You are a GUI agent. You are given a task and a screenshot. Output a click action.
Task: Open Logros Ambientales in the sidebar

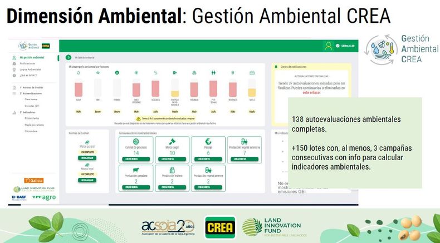point(30,69)
